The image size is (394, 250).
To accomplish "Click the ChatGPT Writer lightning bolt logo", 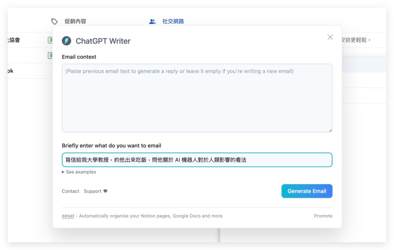I will [67, 41].
